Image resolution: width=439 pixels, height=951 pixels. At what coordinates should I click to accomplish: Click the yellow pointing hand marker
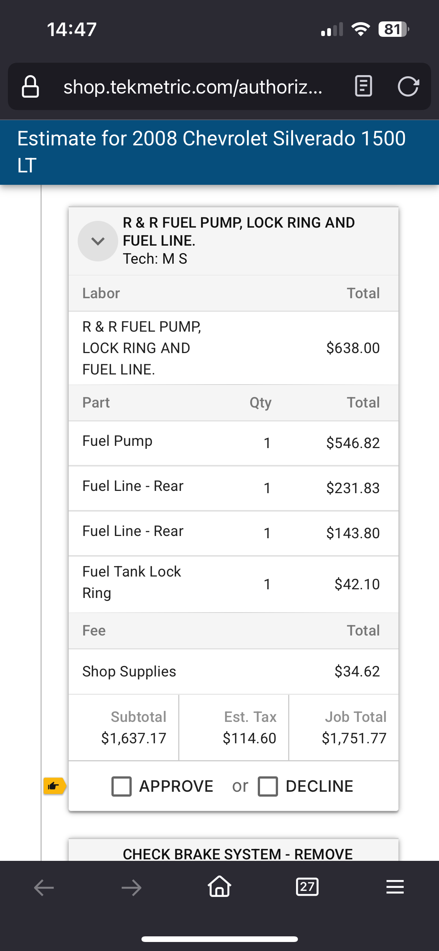(x=55, y=786)
